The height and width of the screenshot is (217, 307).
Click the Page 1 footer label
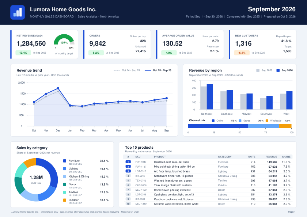tap(292, 212)
